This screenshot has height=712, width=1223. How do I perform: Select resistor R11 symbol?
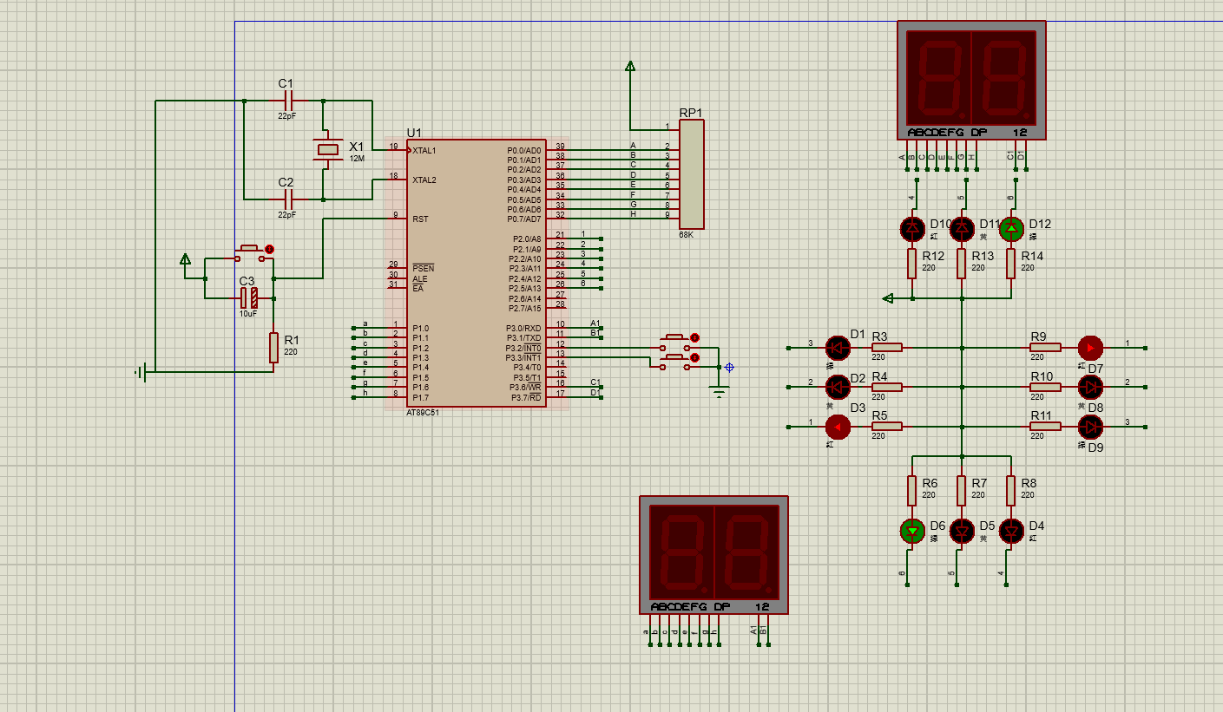[x=1045, y=427]
